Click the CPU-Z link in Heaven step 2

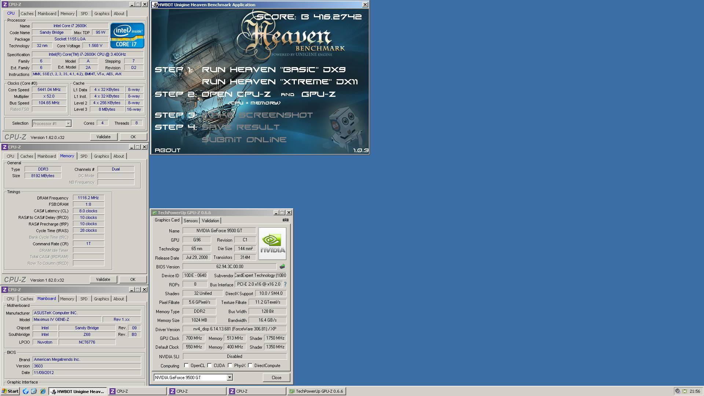point(236,94)
